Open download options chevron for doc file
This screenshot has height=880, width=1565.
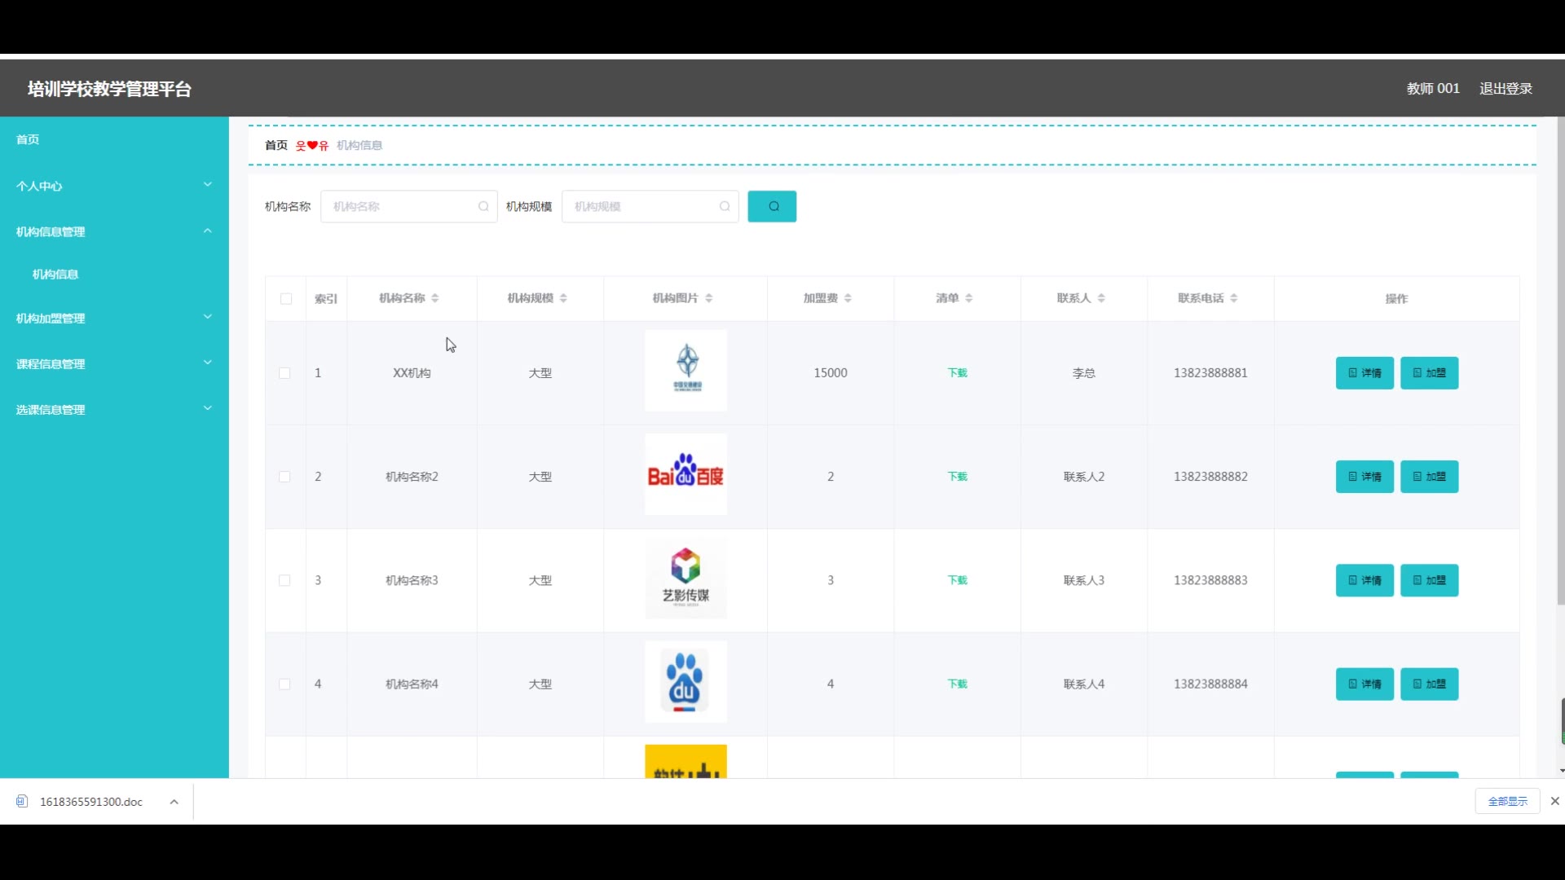pyautogui.click(x=174, y=802)
